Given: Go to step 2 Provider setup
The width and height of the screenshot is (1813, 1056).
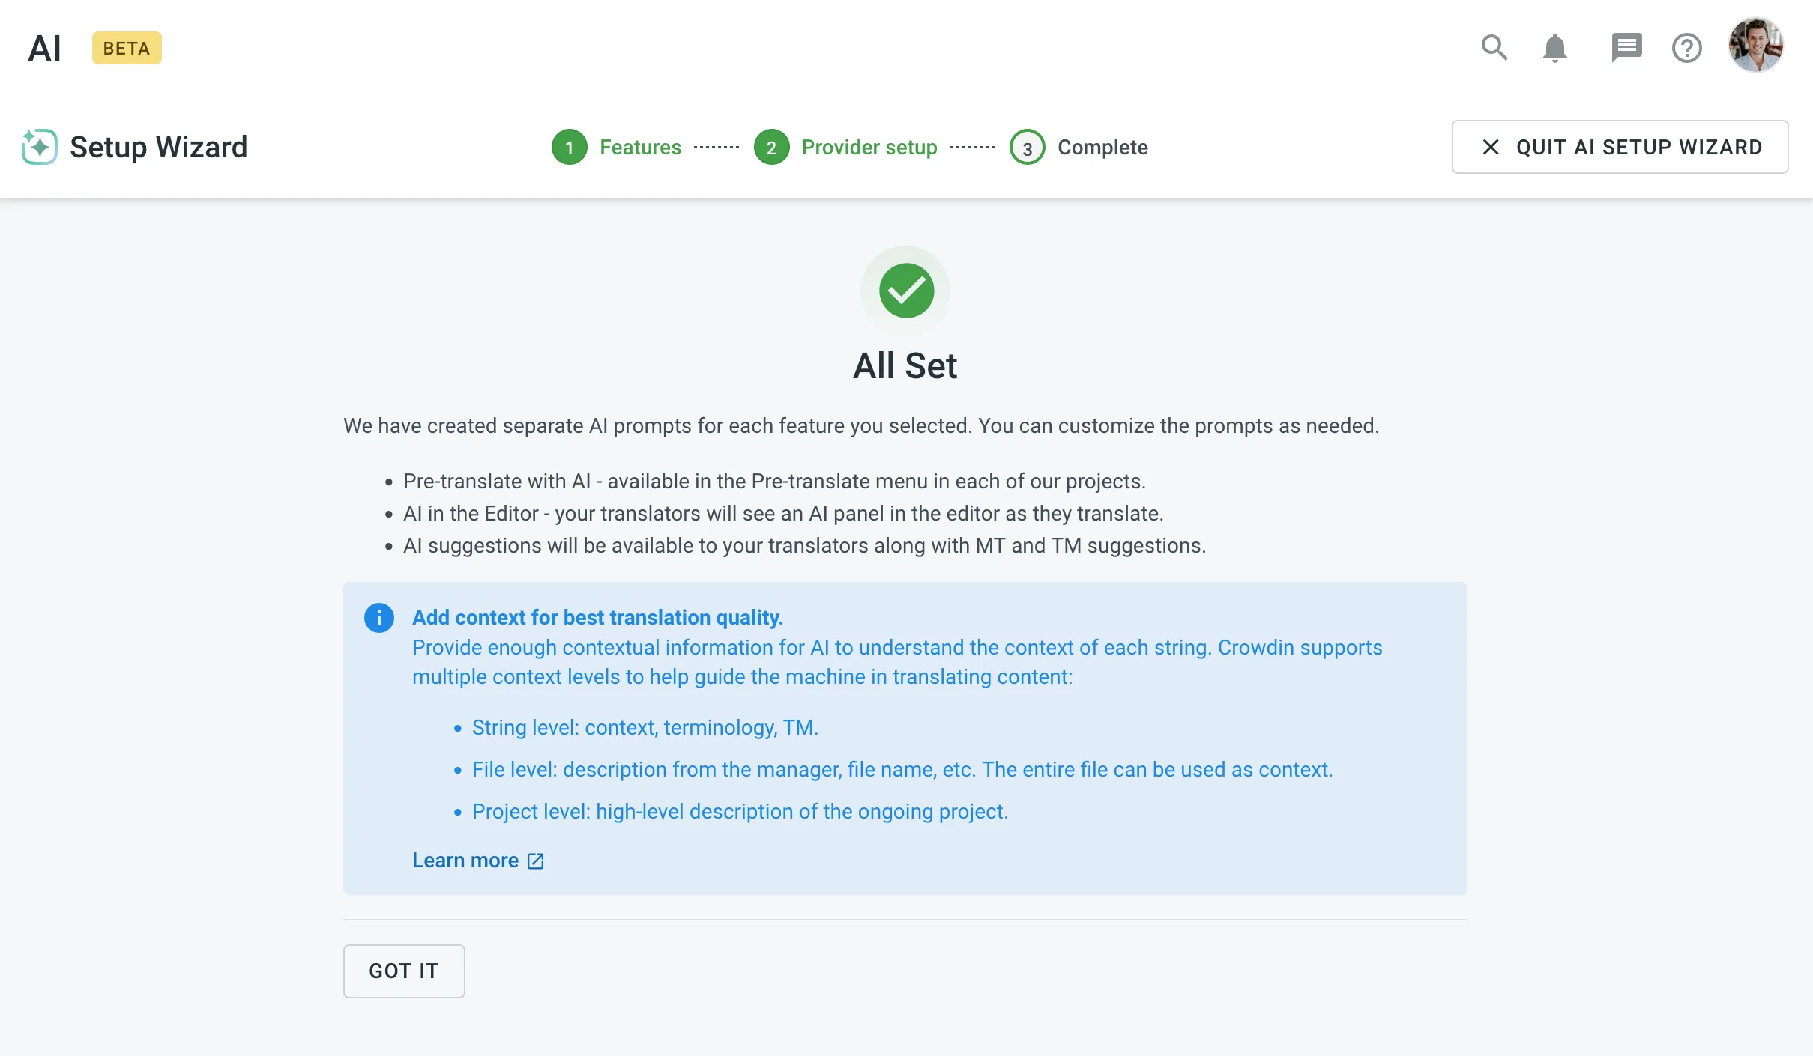Looking at the screenshot, I should (x=845, y=147).
